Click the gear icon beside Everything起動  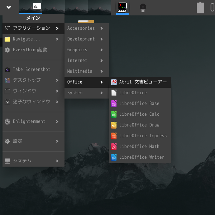(7, 50)
